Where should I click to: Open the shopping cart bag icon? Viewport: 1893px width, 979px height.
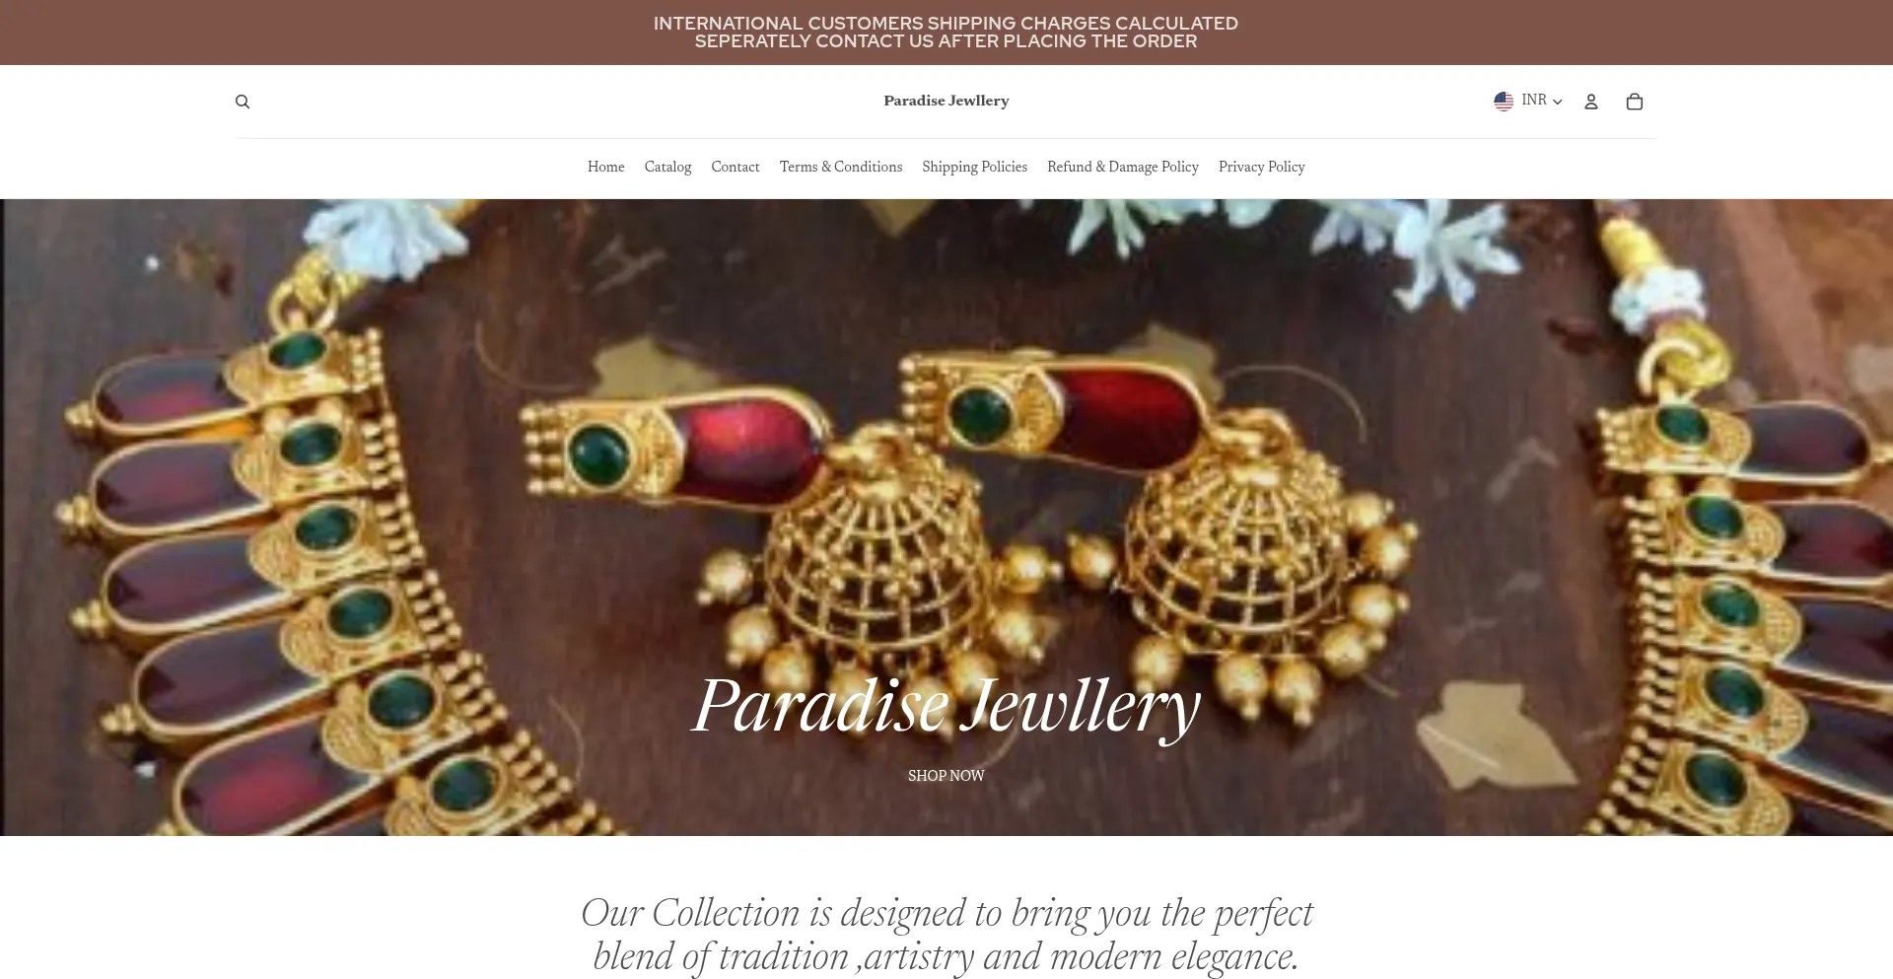pos(1634,102)
